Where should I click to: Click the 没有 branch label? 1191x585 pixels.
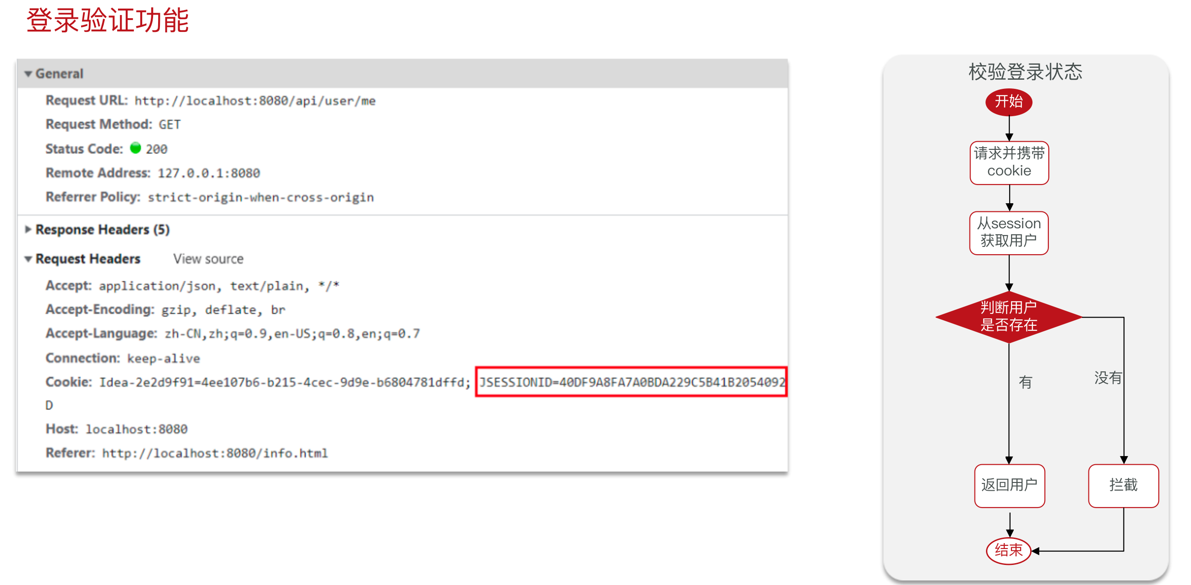1108,378
